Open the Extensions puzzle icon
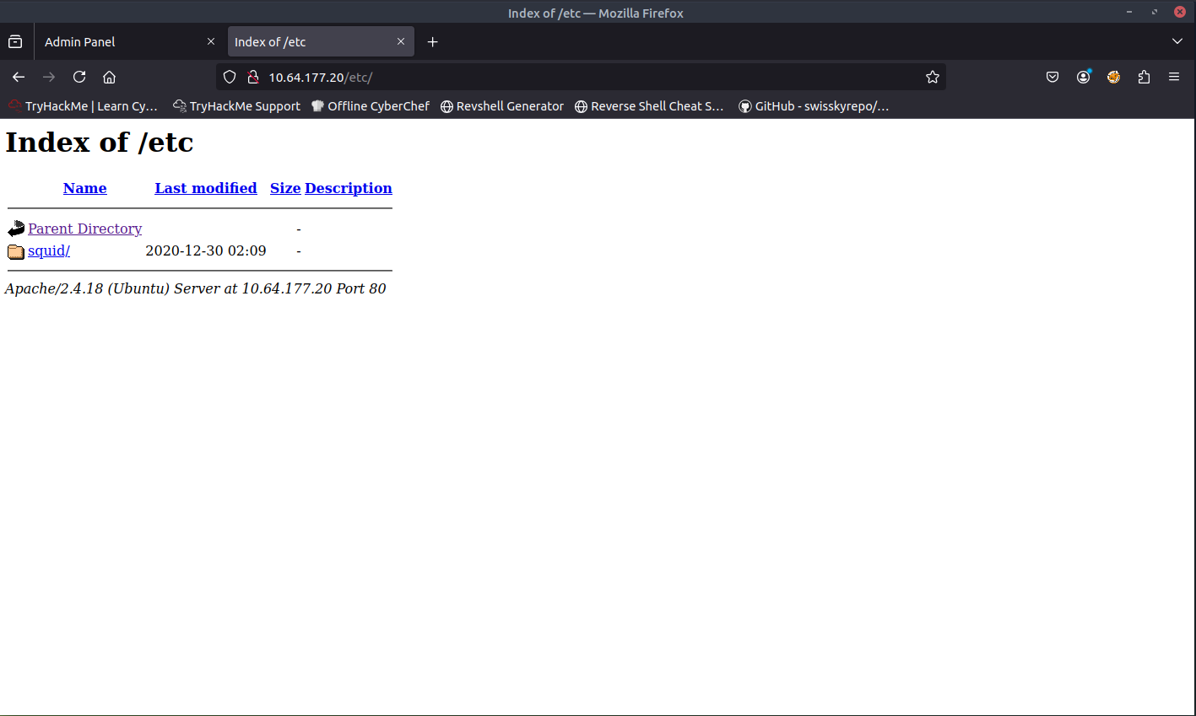 point(1144,77)
